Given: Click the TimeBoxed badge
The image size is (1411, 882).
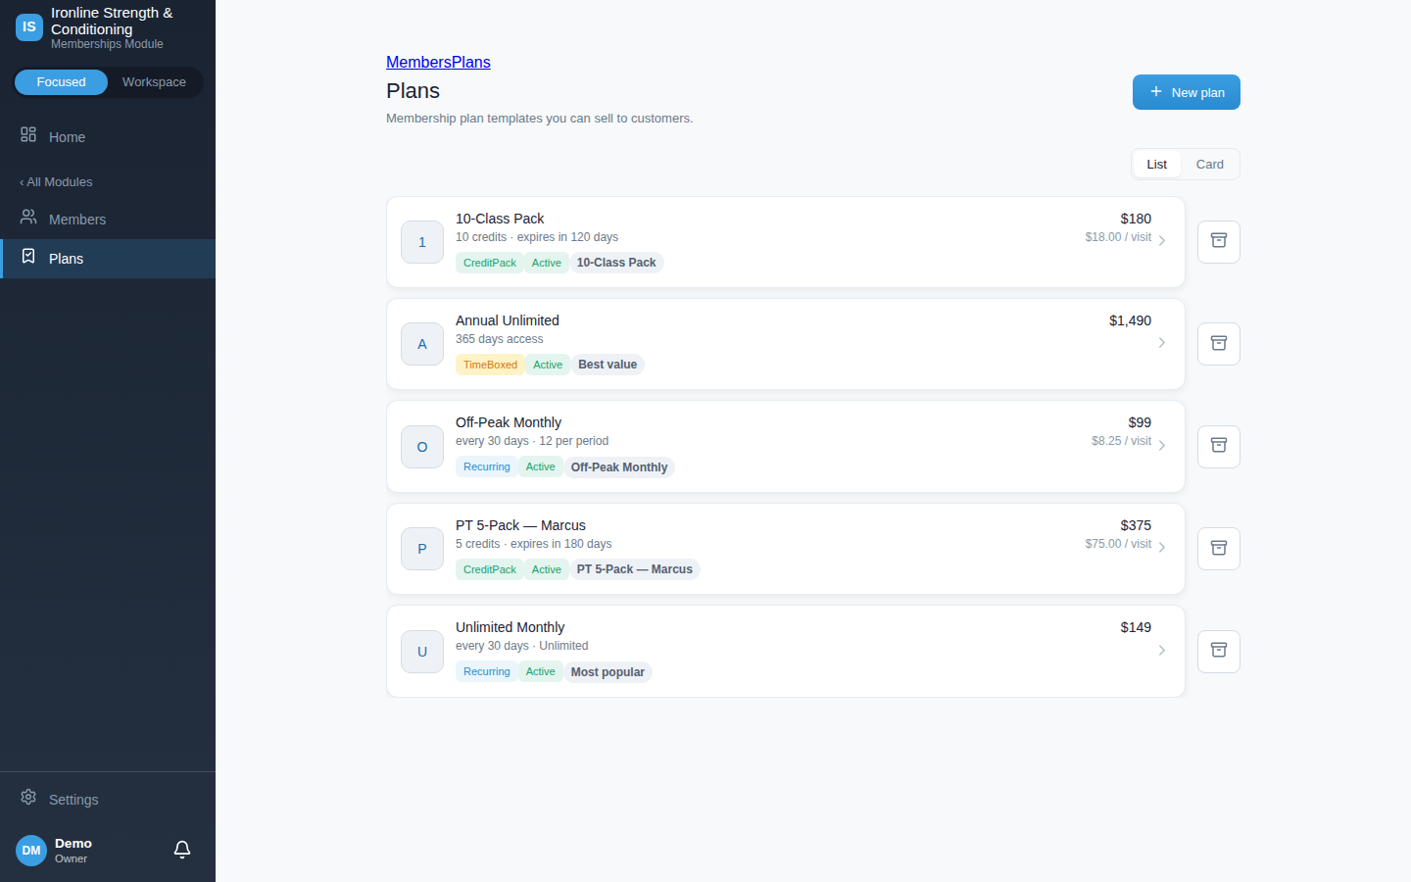Looking at the screenshot, I should click(490, 365).
